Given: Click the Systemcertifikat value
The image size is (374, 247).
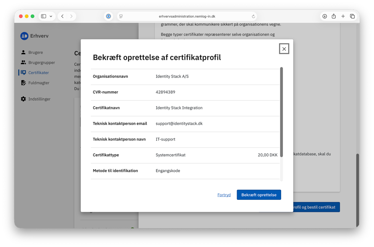Looking at the screenshot, I should pyautogui.click(x=171, y=155).
